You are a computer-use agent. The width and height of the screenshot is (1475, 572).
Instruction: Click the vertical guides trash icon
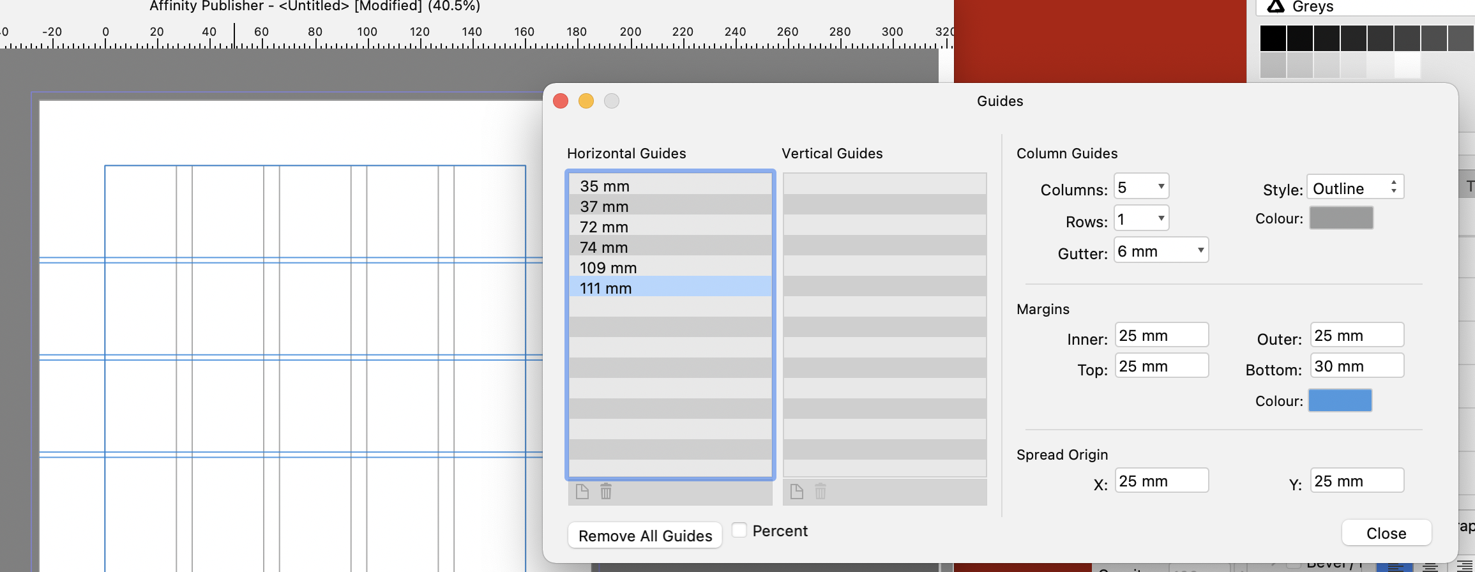[x=821, y=492]
